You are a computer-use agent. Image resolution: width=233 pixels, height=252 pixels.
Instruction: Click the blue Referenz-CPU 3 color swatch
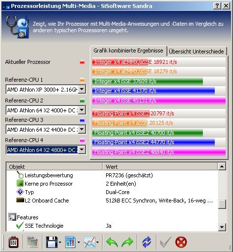click(82, 120)
